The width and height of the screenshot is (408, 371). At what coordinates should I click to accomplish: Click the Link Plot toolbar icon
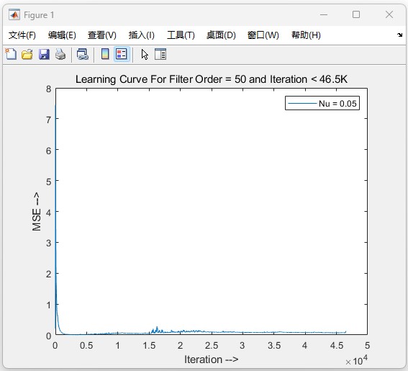tap(83, 54)
